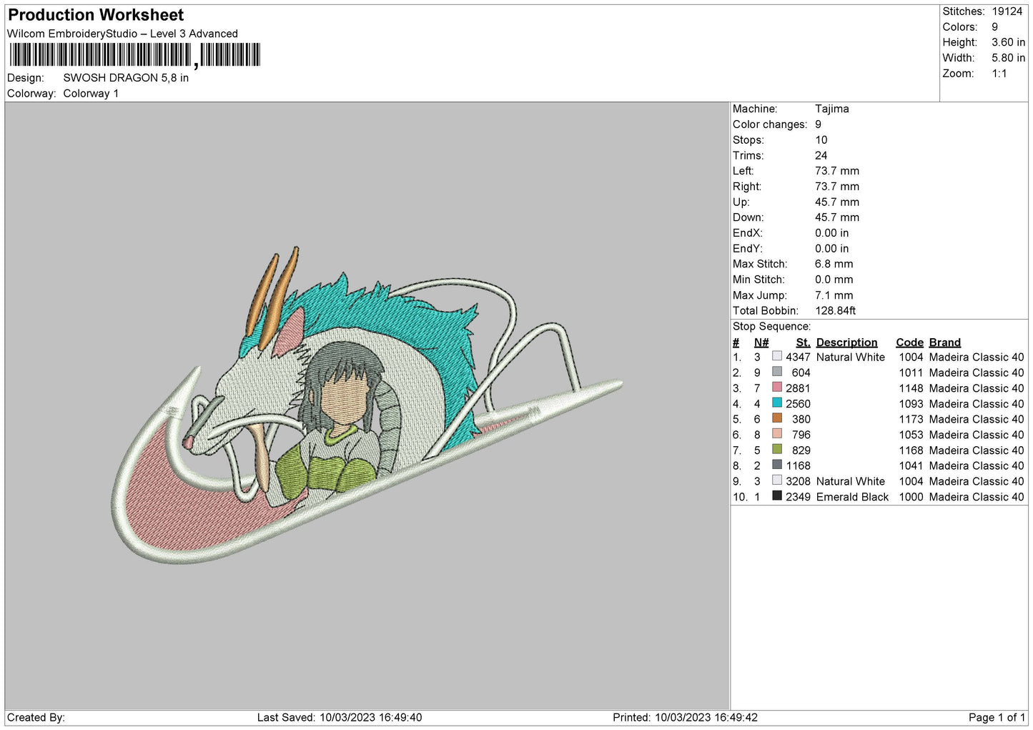This screenshot has width=1033, height=730.
Task: Click the barcode under the worksheet title
Action: pyautogui.click(x=134, y=55)
